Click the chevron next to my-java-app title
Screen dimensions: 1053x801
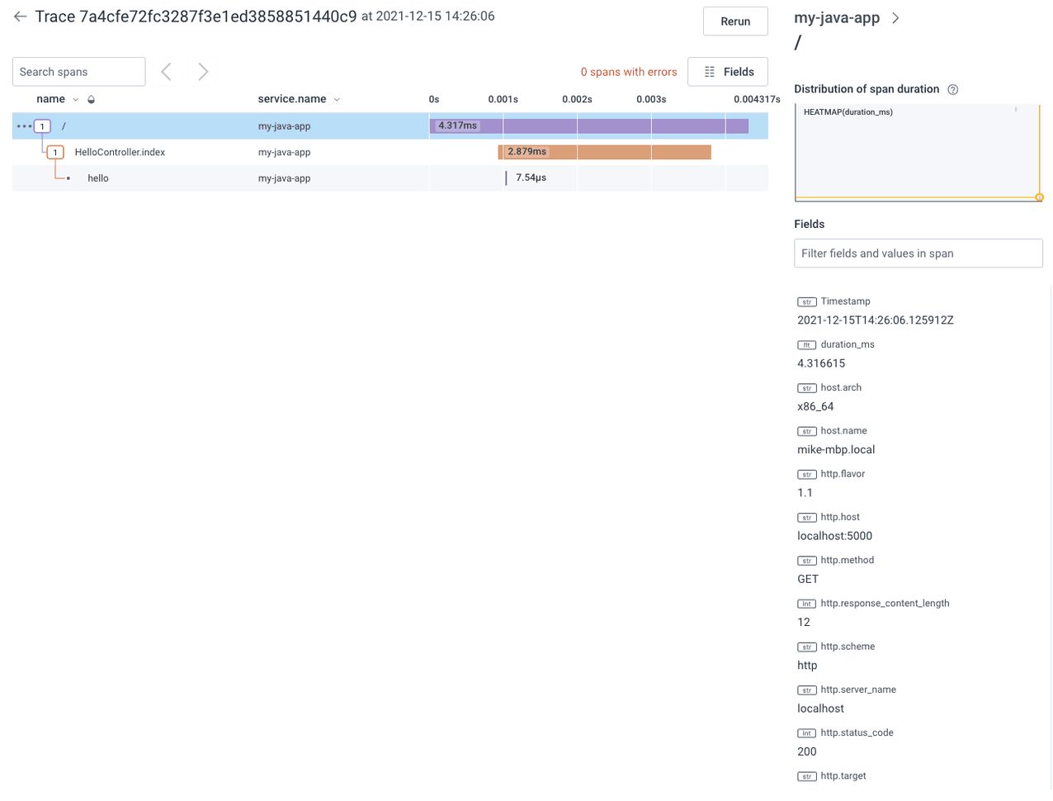pyautogui.click(x=895, y=18)
